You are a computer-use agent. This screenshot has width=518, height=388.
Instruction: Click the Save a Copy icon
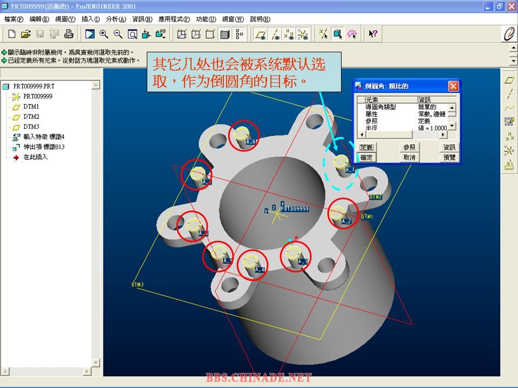coord(54,34)
